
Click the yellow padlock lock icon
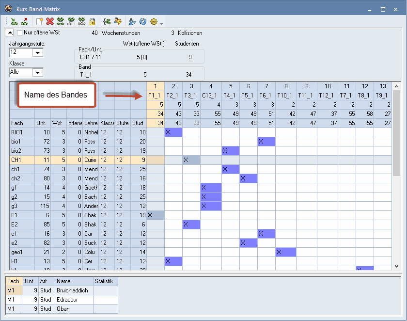(x=92, y=21)
